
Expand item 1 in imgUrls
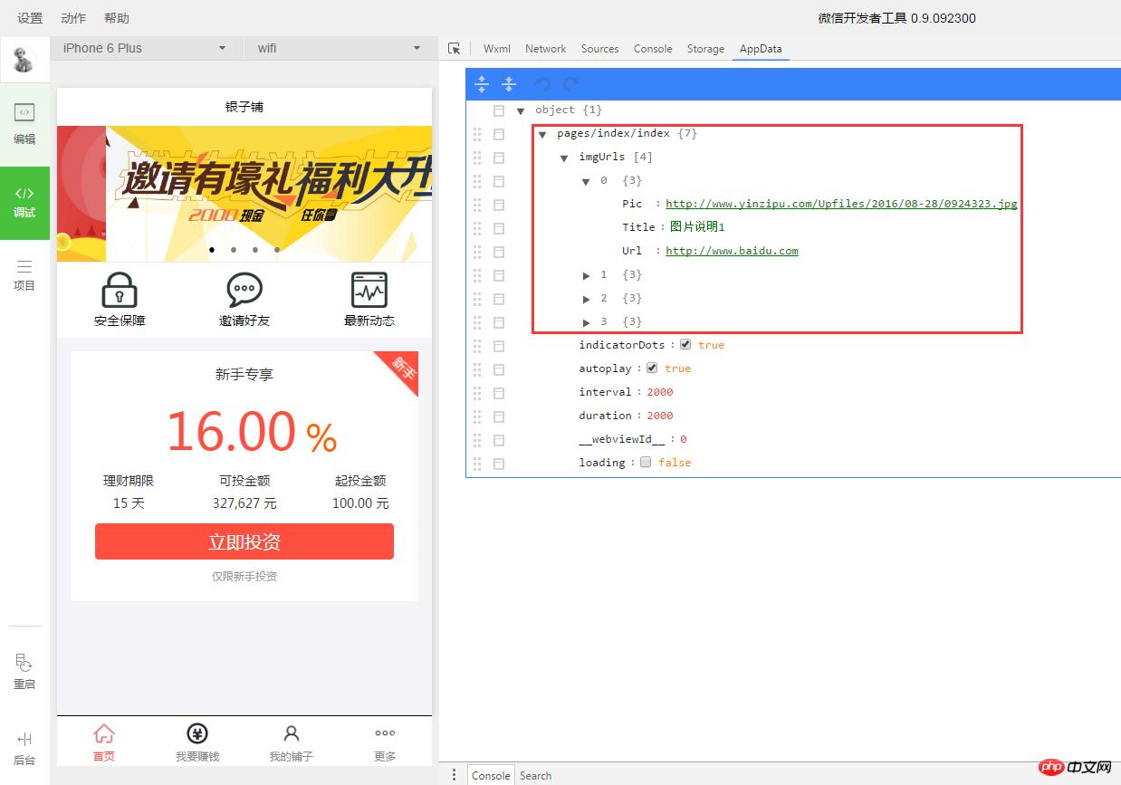(587, 274)
